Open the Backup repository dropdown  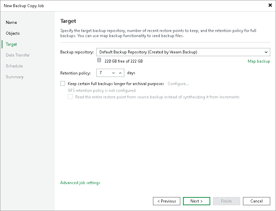pos(266,52)
